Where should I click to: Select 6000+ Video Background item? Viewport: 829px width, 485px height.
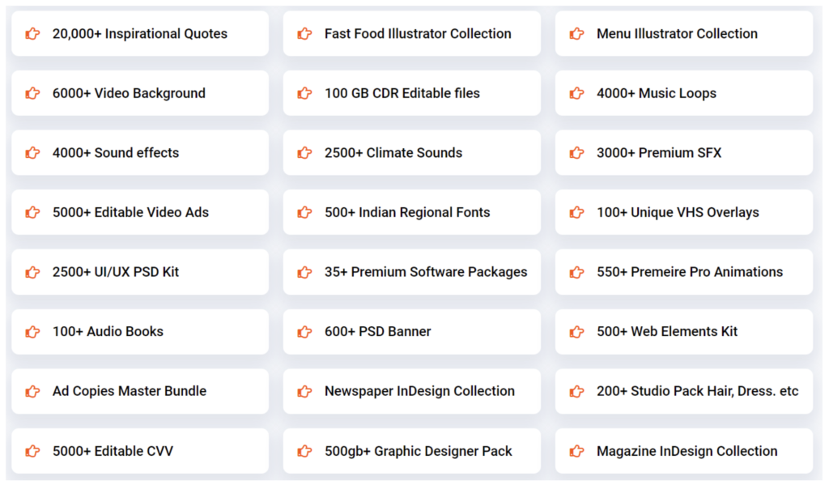point(129,93)
